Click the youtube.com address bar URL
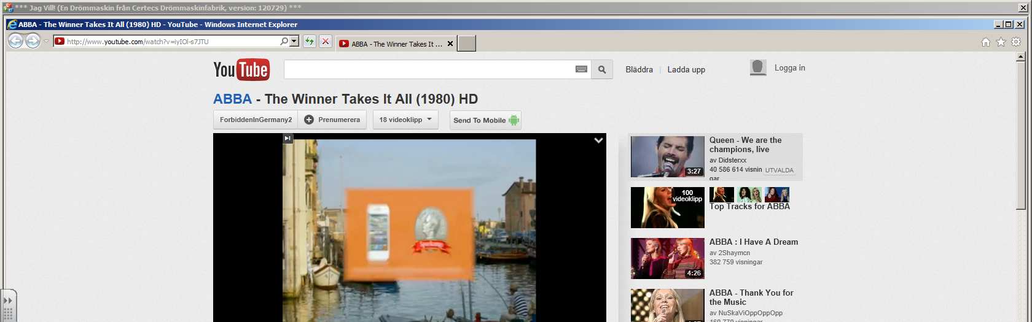 (138, 42)
